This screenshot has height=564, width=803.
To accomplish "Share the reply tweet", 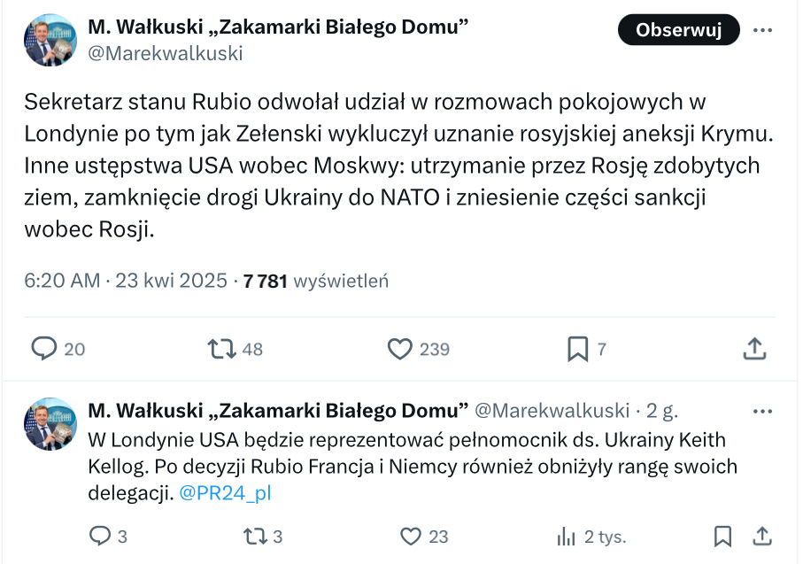I will coord(761,536).
